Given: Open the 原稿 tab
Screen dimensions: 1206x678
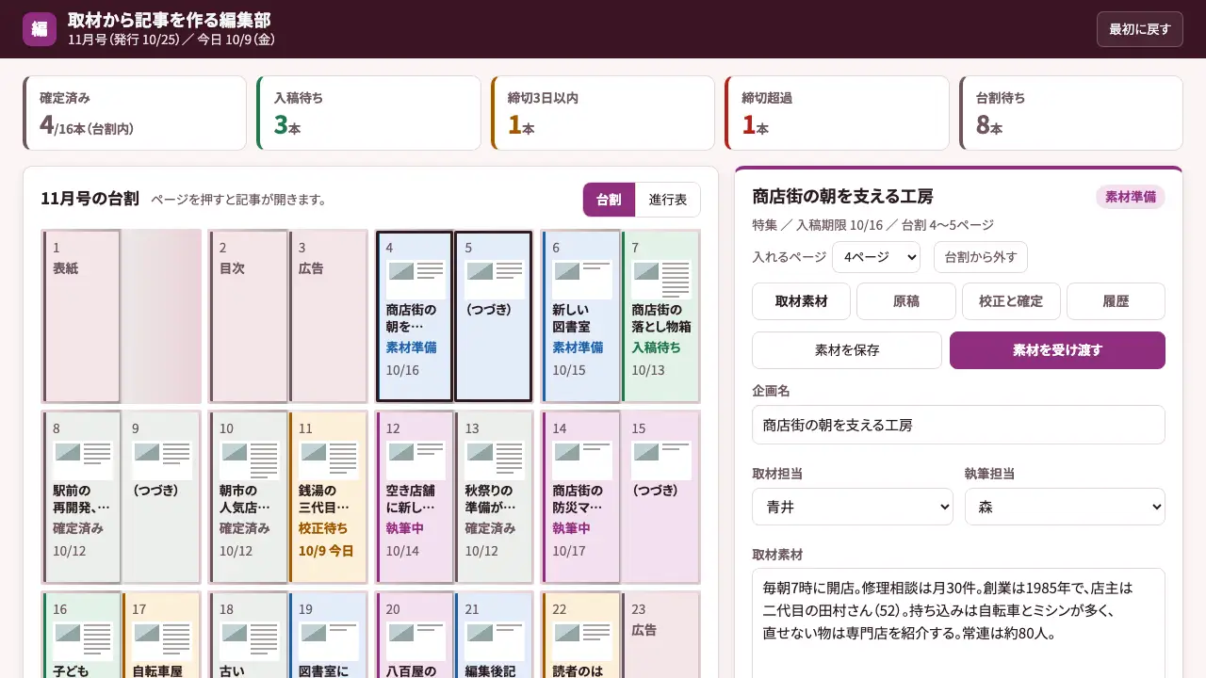Looking at the screenshot, I should coord(906,301).
